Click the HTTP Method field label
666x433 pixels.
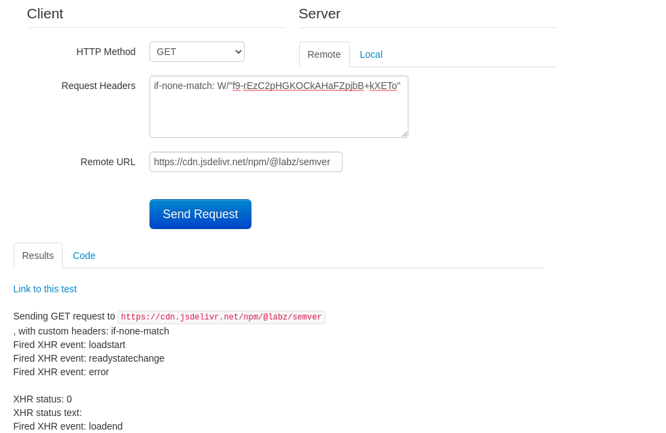[106, 52]
